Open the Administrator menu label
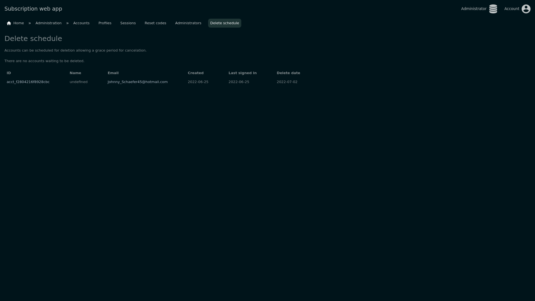Viewport: 535px width, 301px height. click(473, 9)
